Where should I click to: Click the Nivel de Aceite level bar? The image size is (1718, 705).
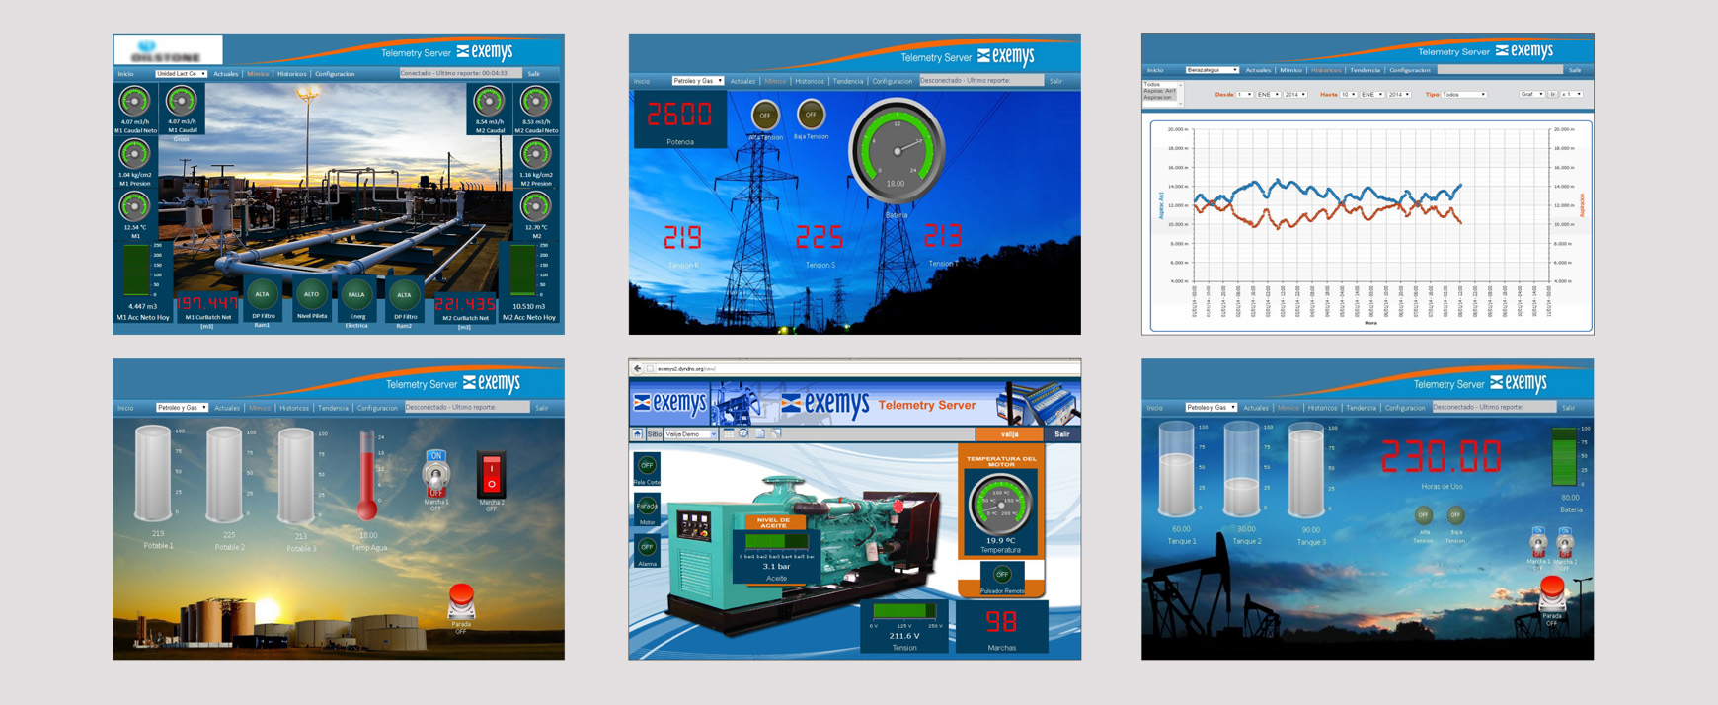775,541
